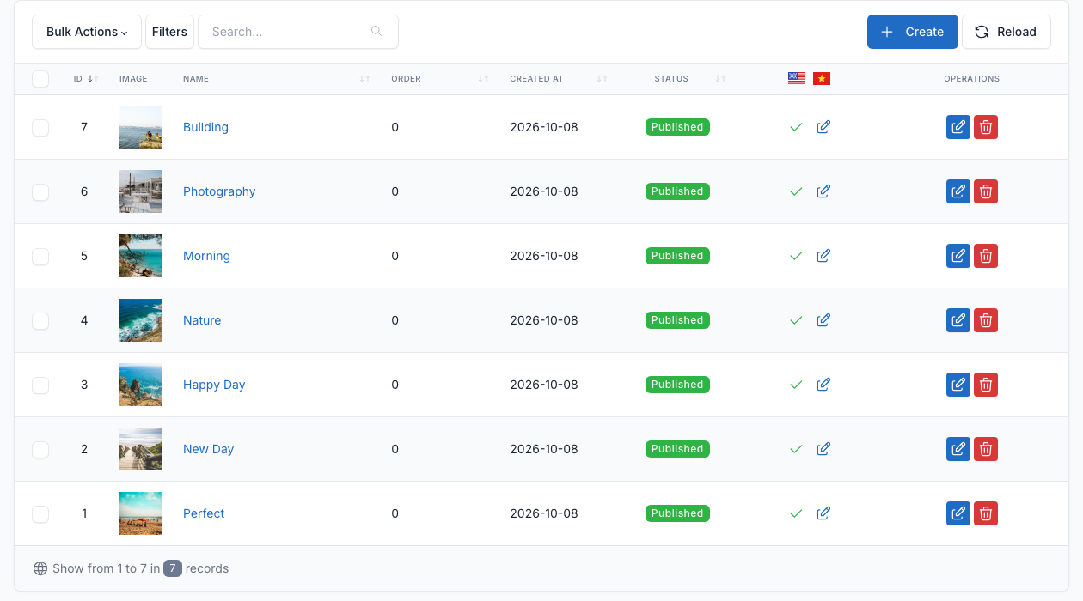Open the Perfect row thumbnail image

point(141,513)
